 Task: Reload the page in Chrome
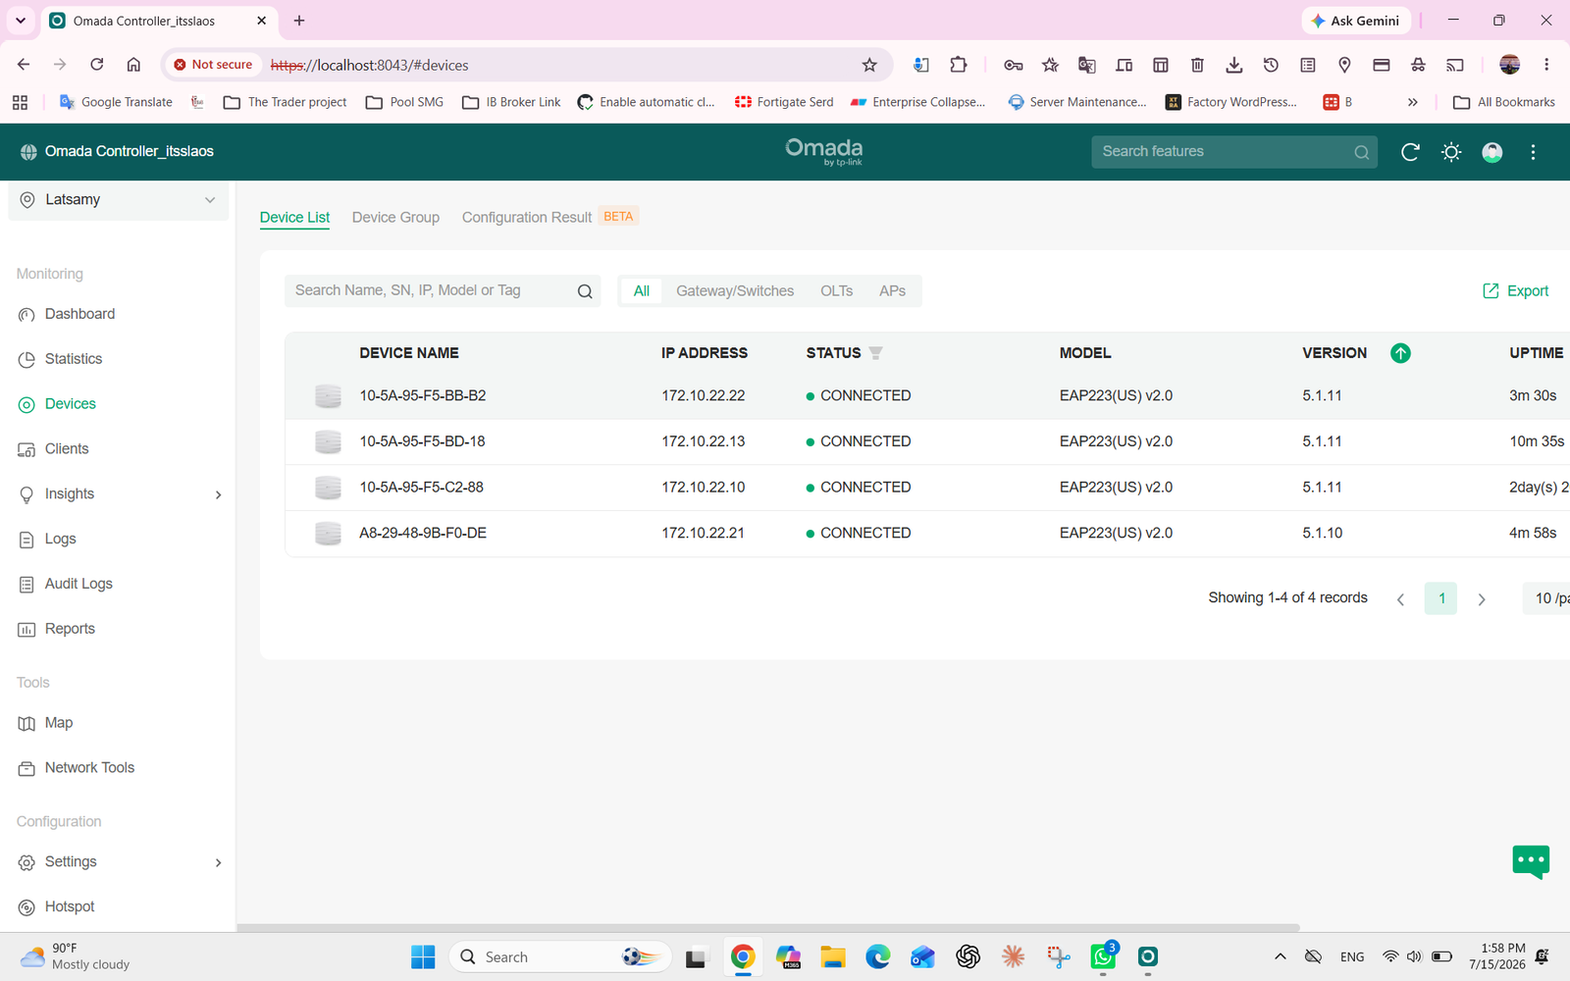pyautogui.click(x=96, y=65)
